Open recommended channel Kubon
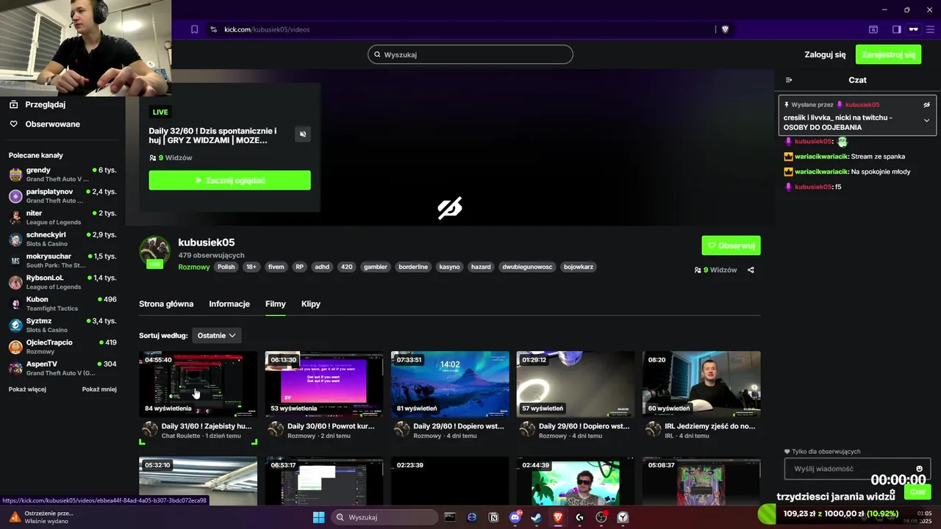 tap(62, 303)
